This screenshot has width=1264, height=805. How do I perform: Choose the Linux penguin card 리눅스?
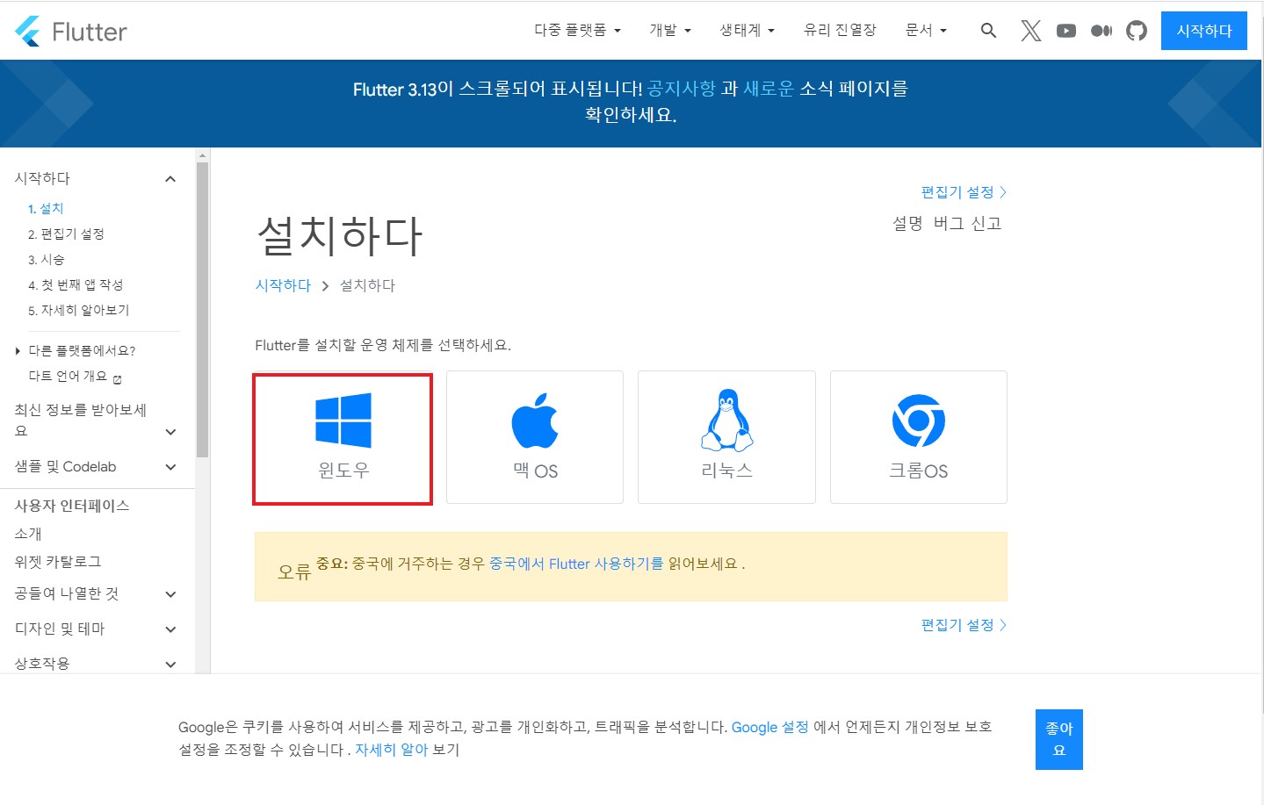tap(726, 437)
